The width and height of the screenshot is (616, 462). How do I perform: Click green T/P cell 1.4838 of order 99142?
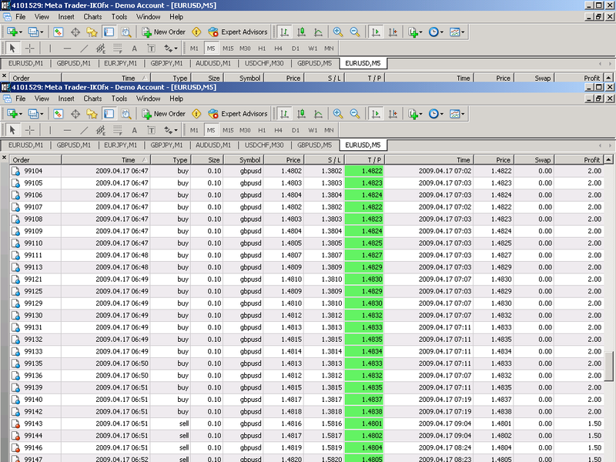tap(364, 412)
